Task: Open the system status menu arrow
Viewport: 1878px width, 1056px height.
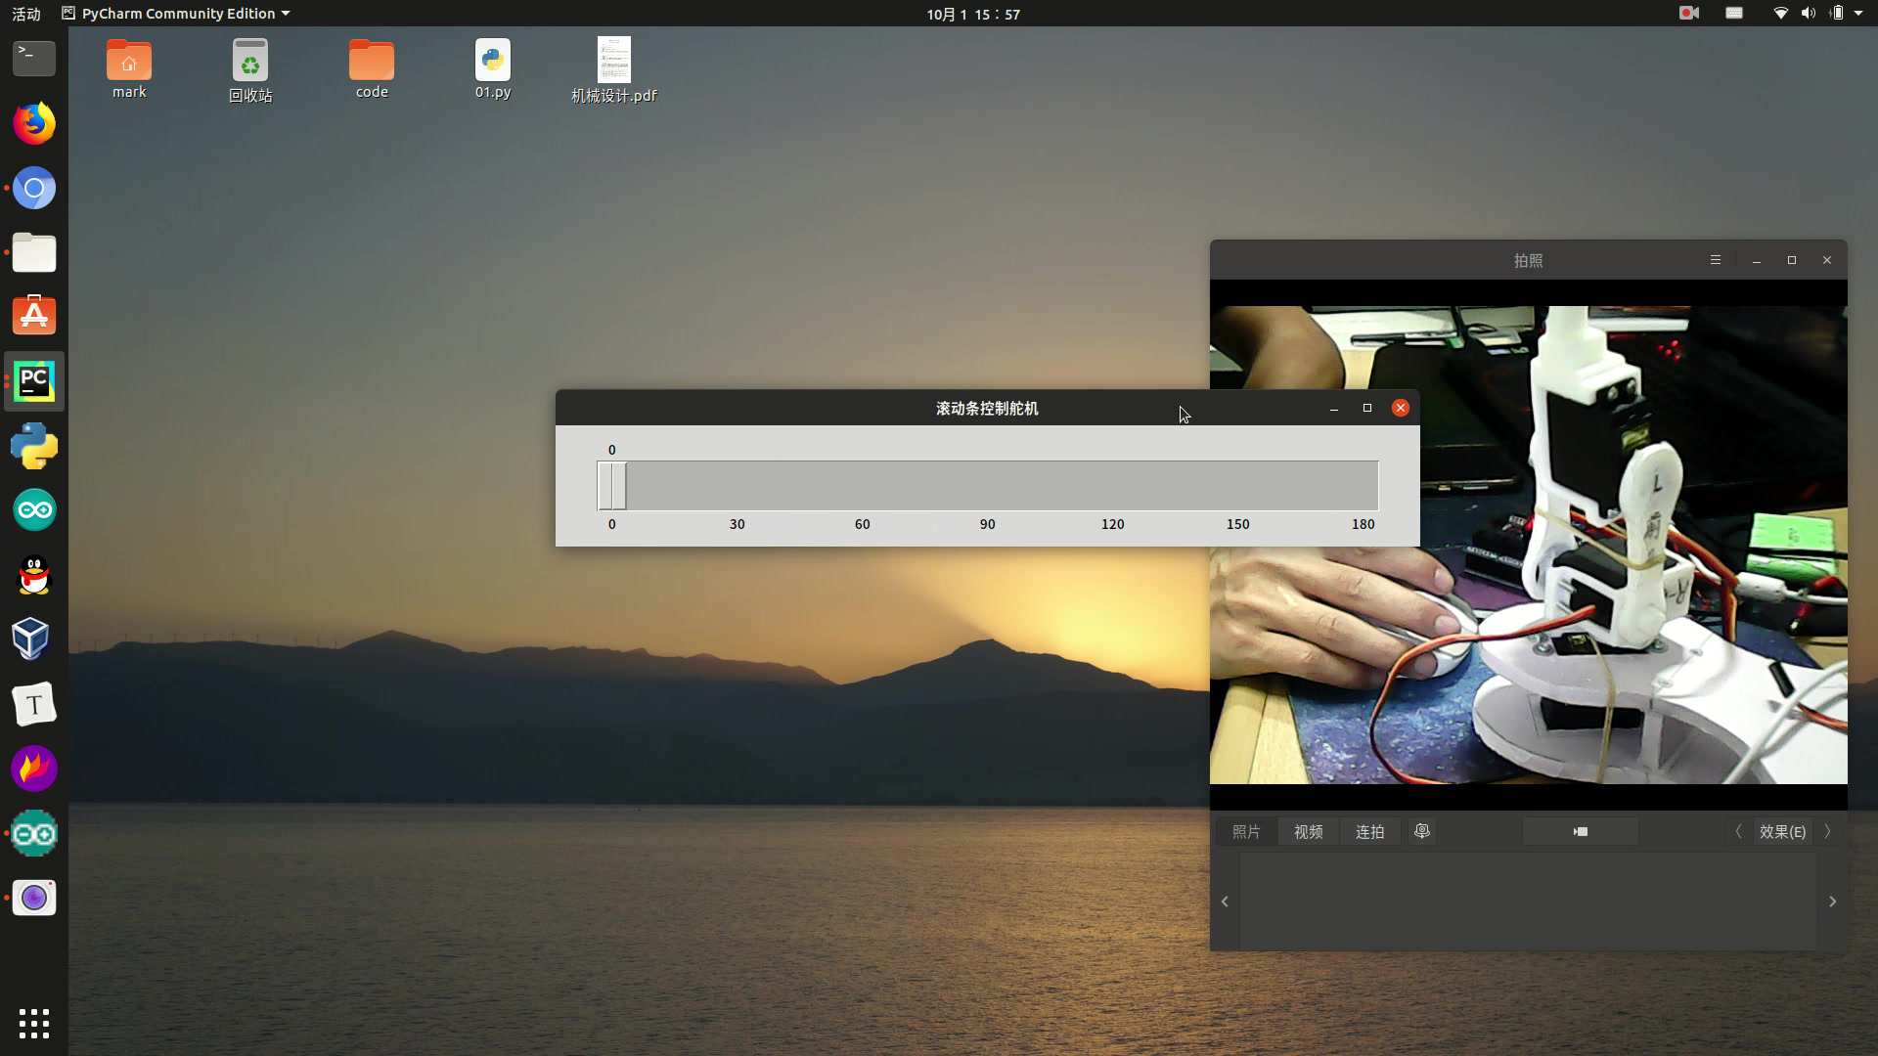Action: click(x=1858, y=14)
